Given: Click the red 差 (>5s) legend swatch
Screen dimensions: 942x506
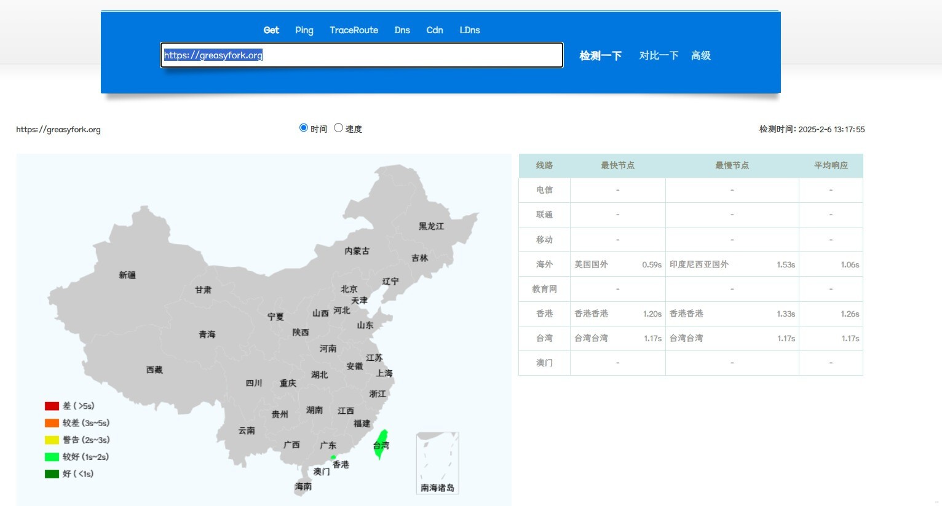Looking at the screenshot, I should click(52, 406).
